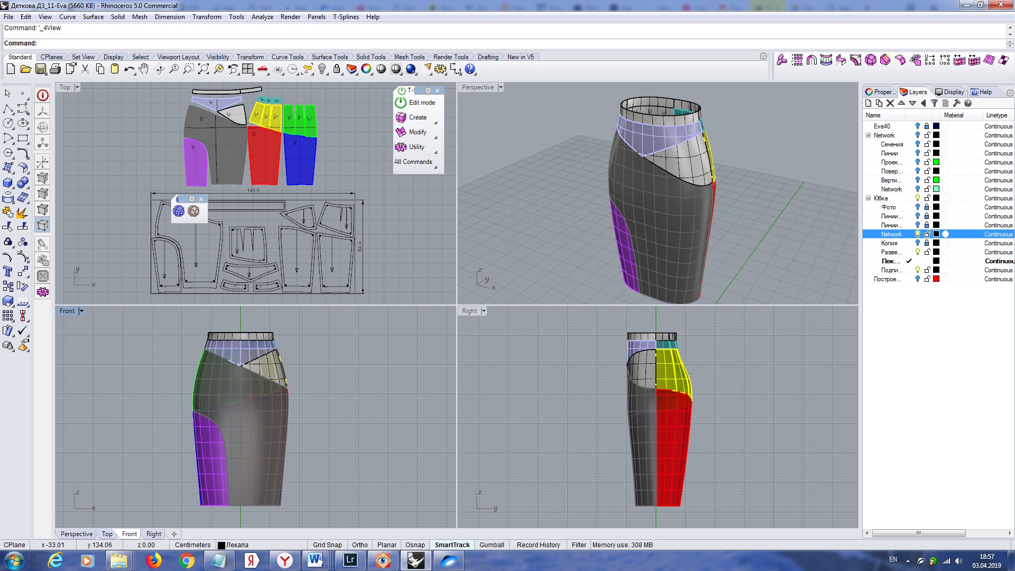Create a new file from the Standard toolbar
The height and width of the screenshot is (571, 1015).
tap(11, 69)
